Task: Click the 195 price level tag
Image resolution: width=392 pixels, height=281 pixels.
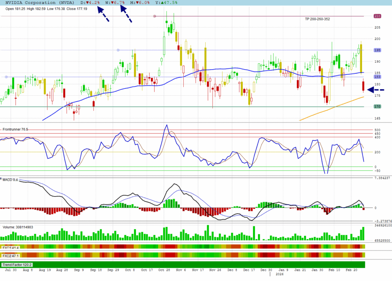Action: coord(377,50)
